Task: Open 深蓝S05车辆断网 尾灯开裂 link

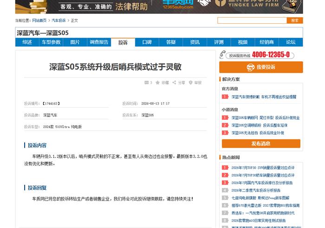Action: (266, 118)
